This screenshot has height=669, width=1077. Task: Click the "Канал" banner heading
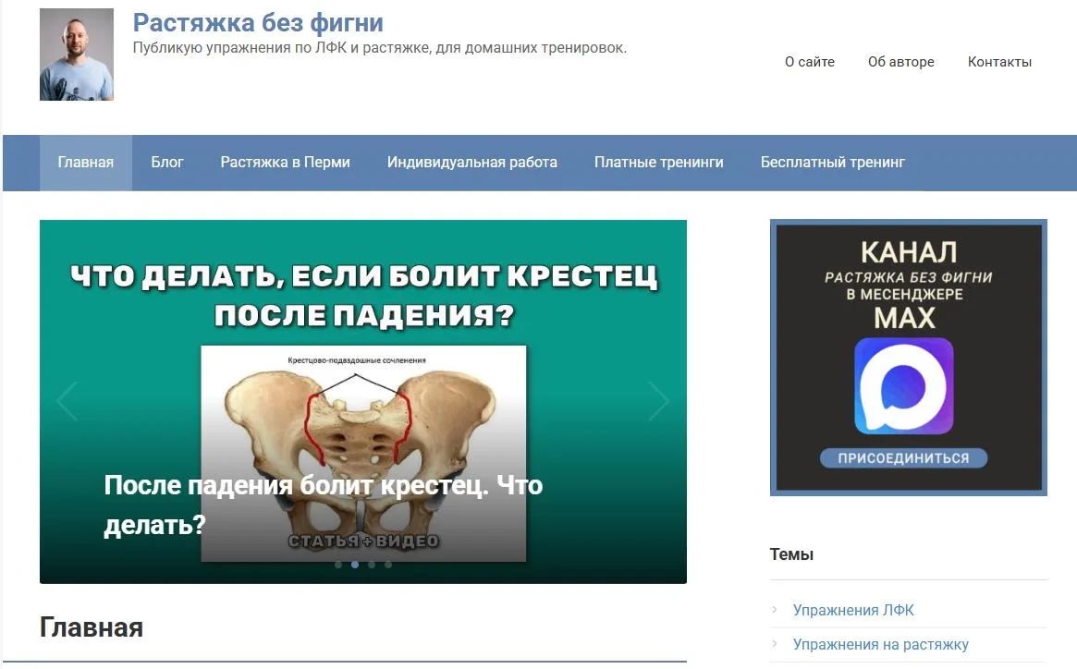point(908,253)
